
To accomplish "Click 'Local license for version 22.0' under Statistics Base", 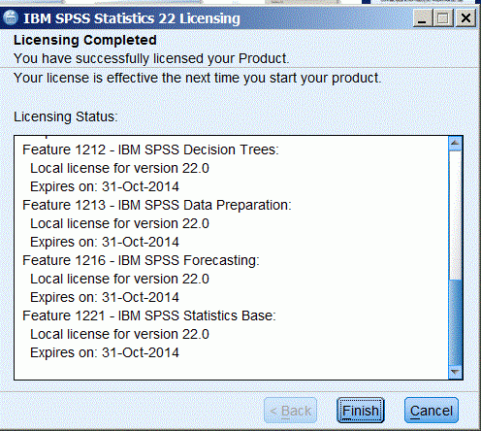I will point(119,334).
